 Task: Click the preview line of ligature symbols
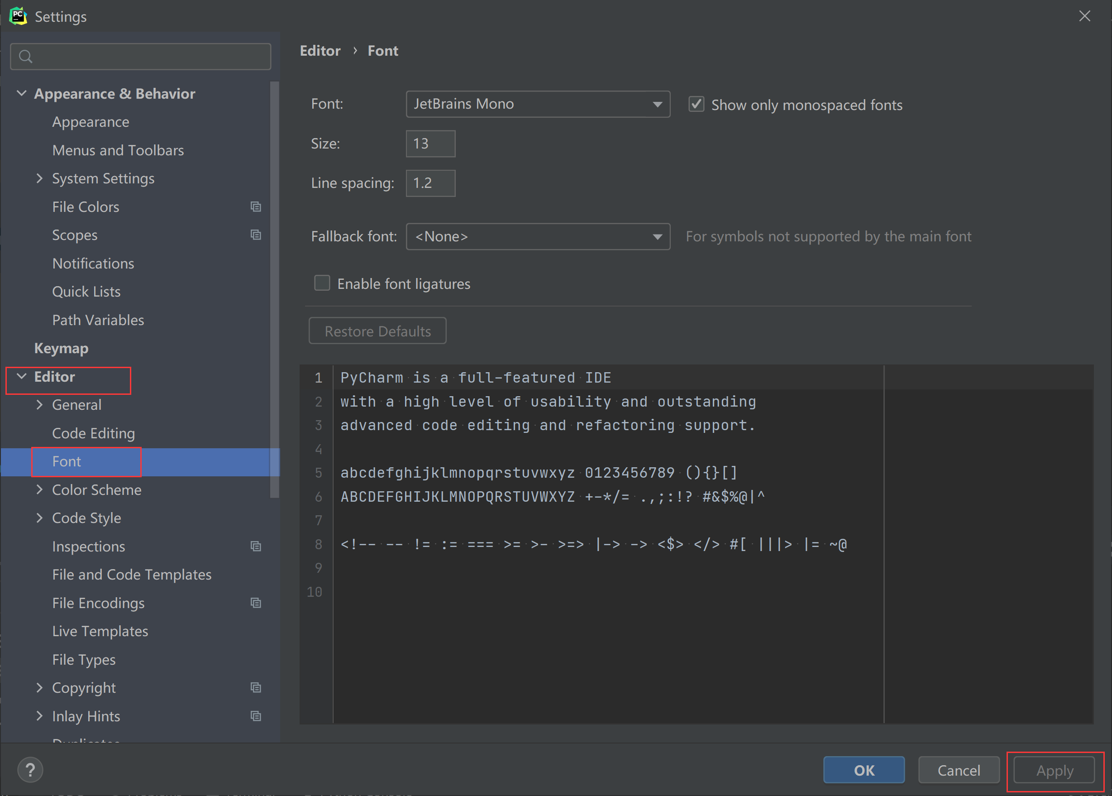594,545
